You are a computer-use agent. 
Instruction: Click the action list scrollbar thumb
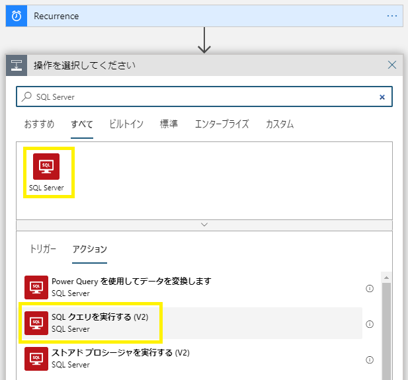[386, 332]
